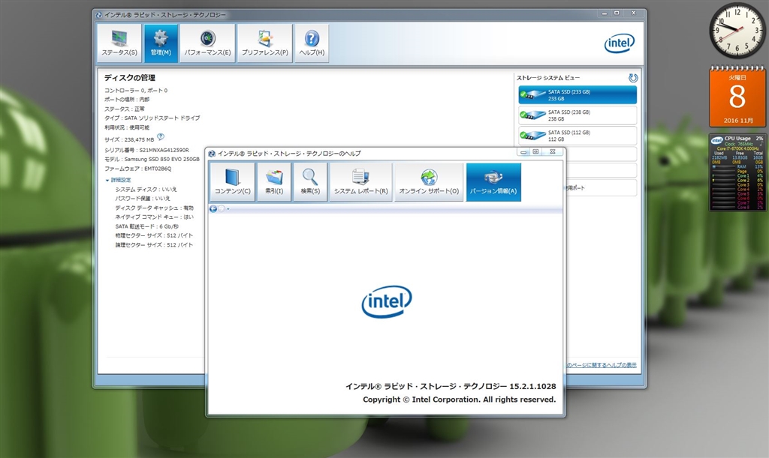
Task: Close the help window
Action: [552, 152]
